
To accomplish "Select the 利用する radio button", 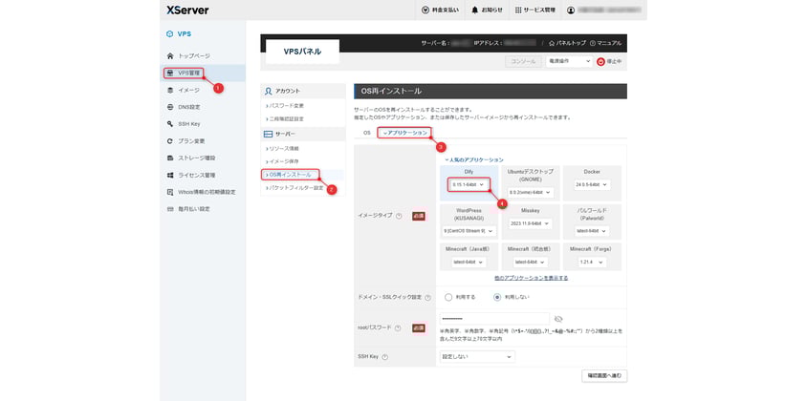I will [x=448, y=297].
